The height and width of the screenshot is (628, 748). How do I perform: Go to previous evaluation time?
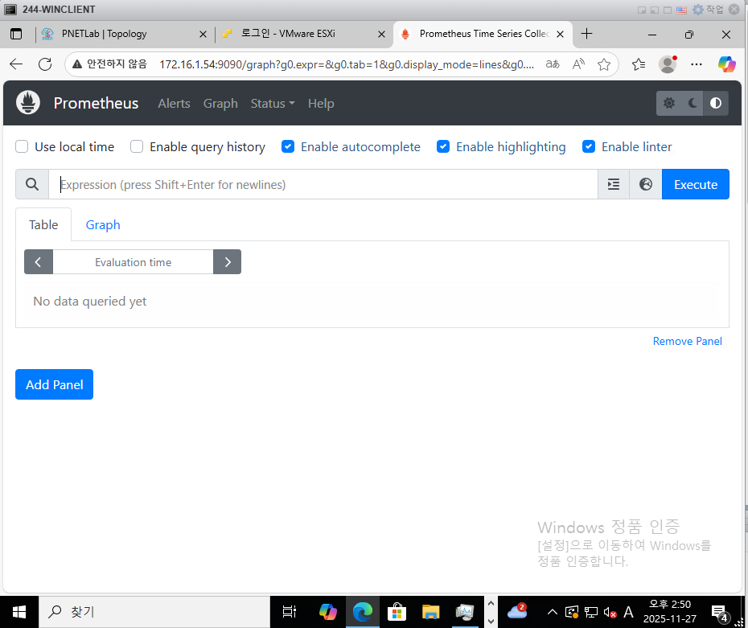(x=38, y=262)
